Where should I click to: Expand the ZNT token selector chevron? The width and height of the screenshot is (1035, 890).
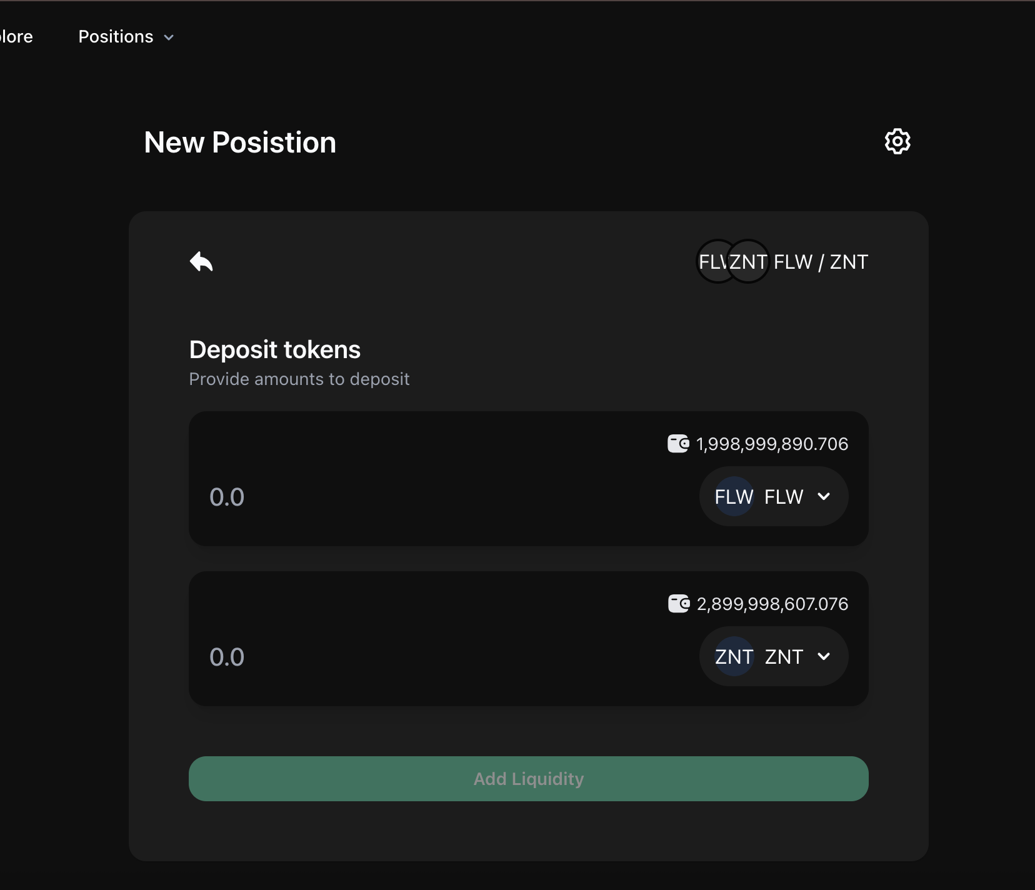tap(824, 657)
